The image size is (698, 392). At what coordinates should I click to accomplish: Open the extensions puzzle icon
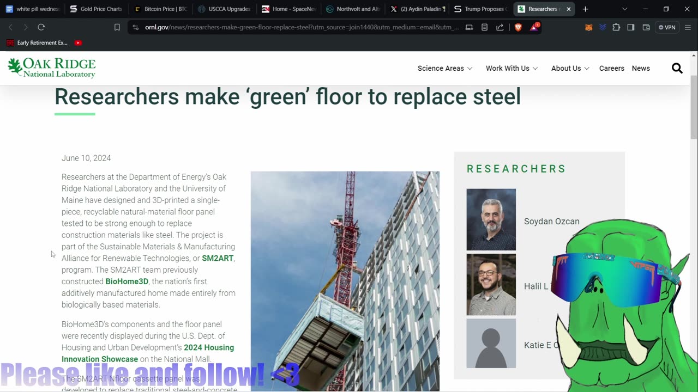pos(616,27)
